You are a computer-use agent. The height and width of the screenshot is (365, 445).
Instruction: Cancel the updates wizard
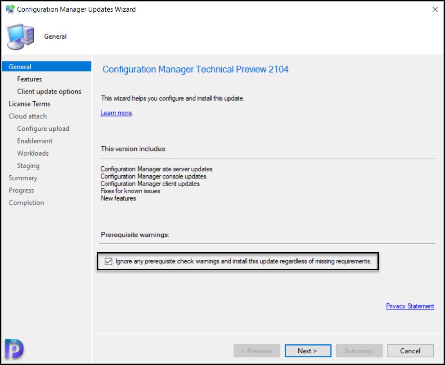410,351
